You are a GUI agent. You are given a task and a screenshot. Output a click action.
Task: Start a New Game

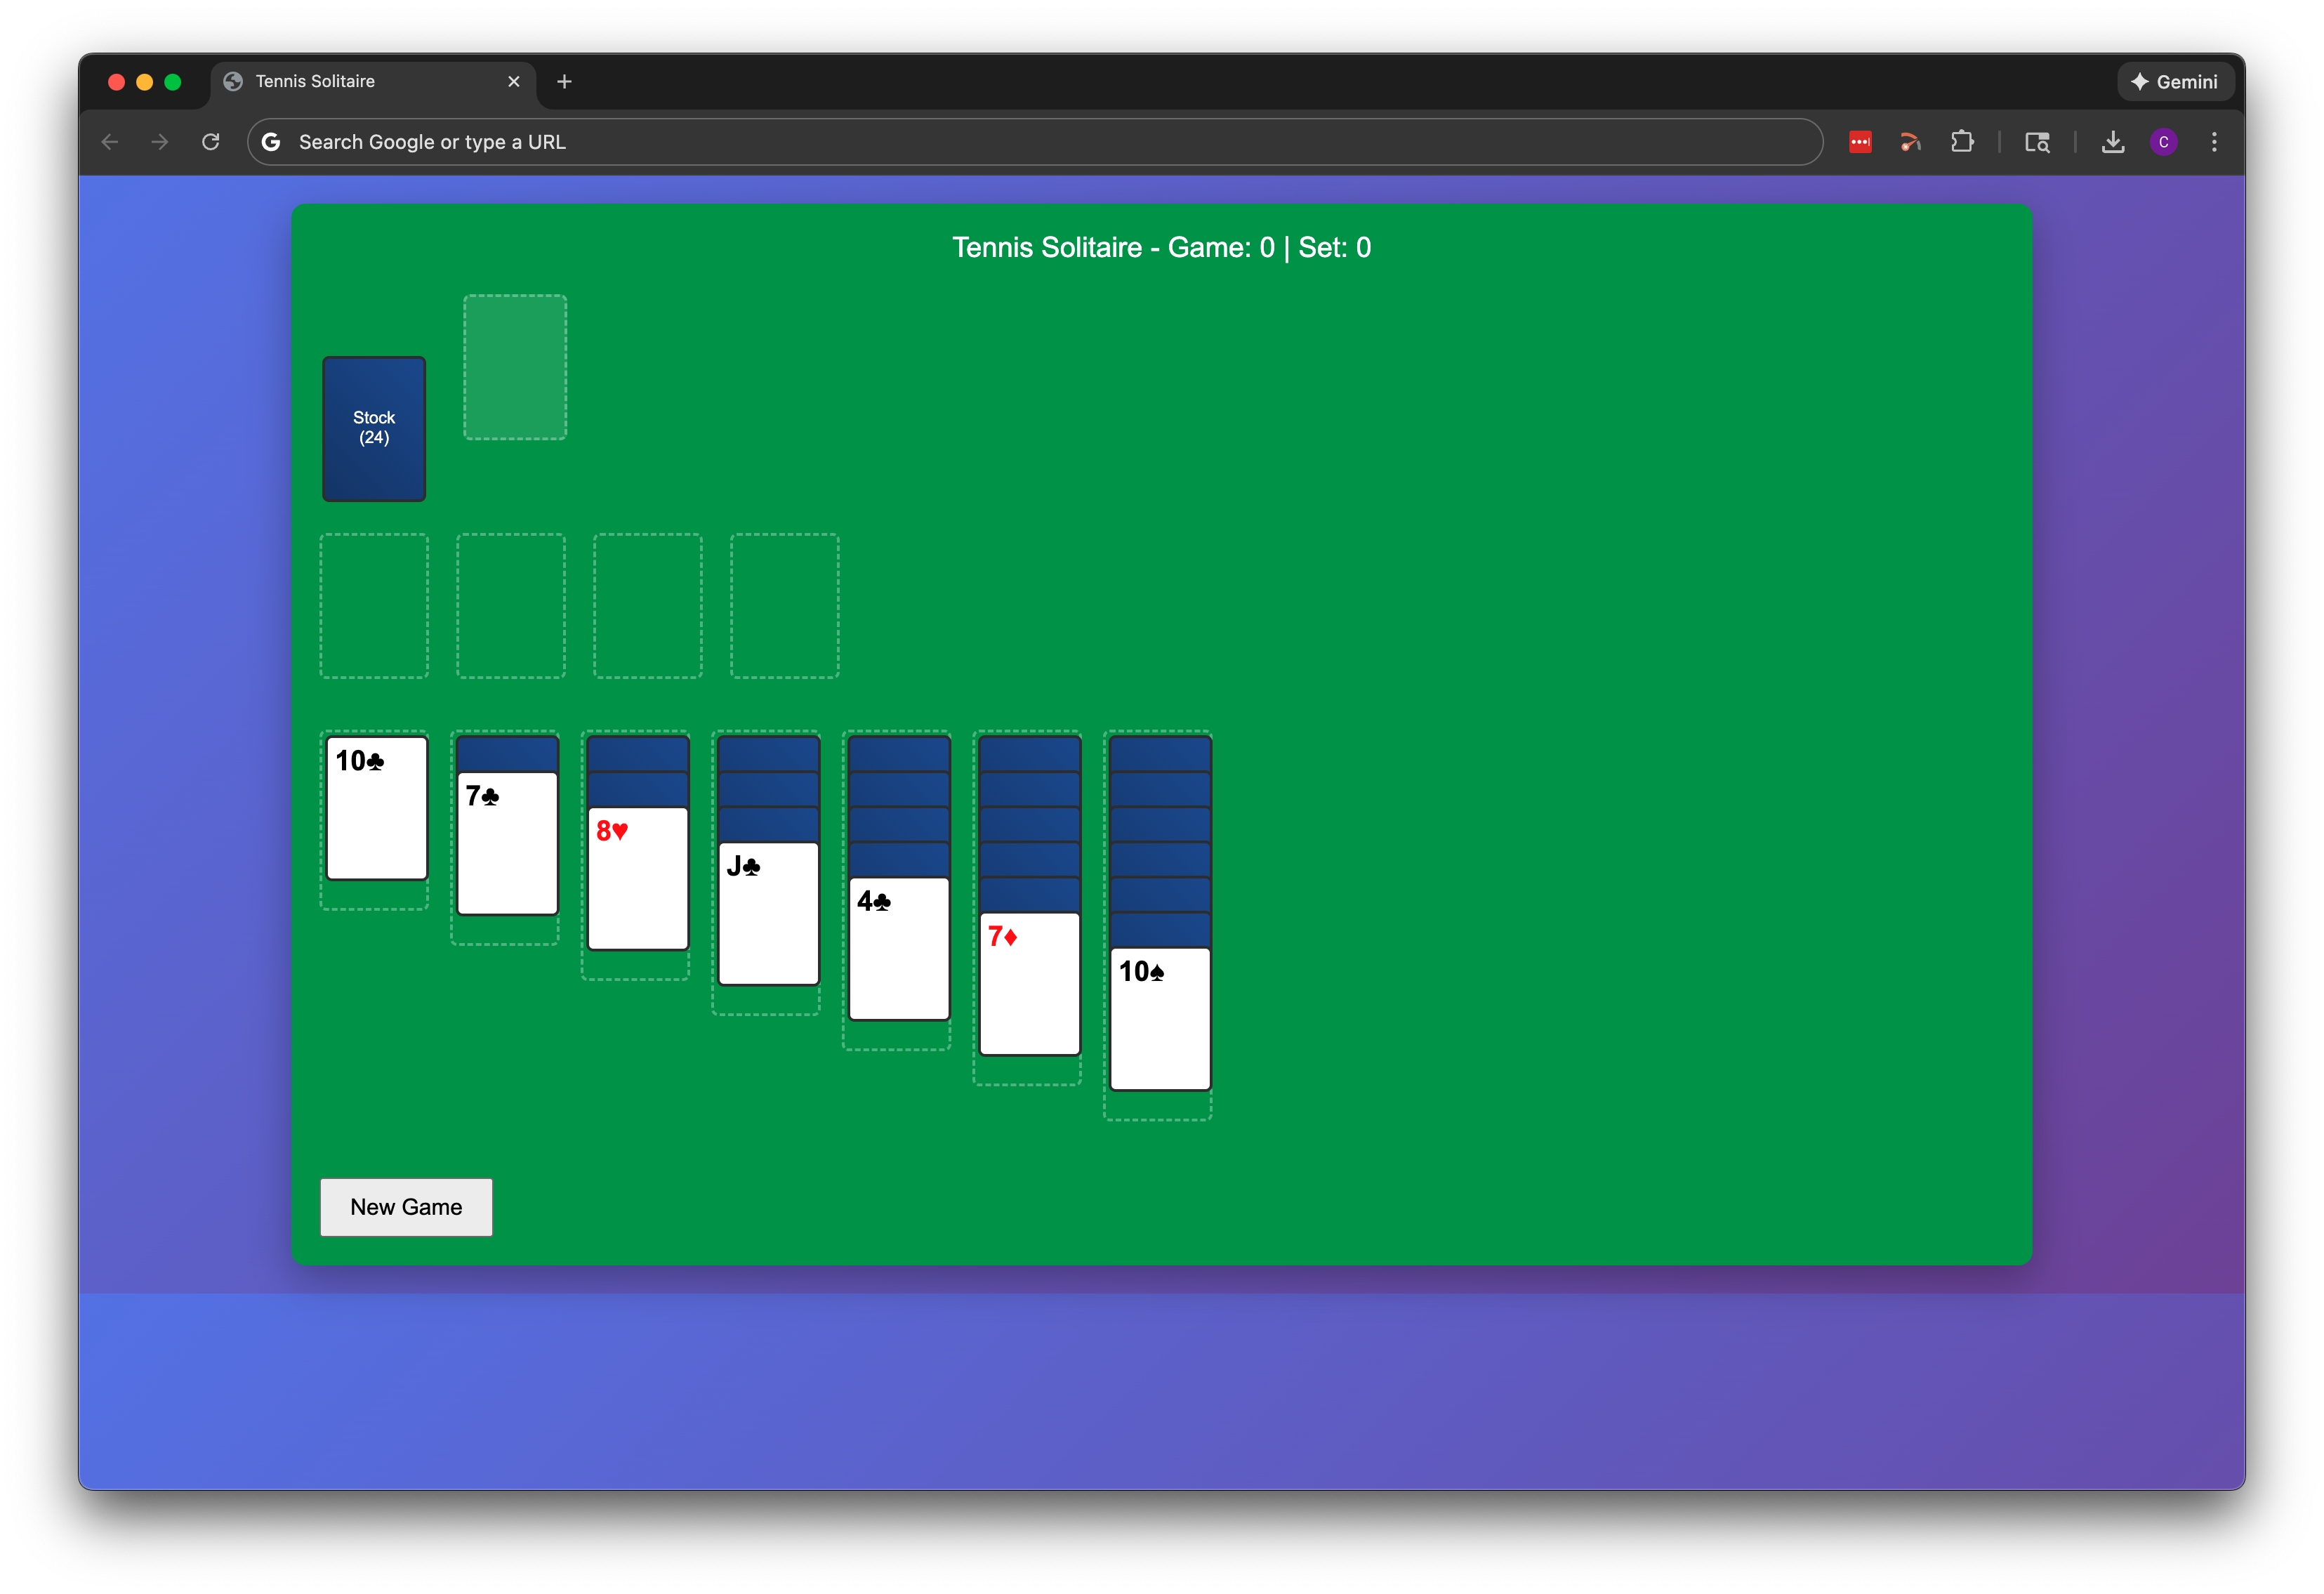pyautogui.click(x=406, y=1207)
